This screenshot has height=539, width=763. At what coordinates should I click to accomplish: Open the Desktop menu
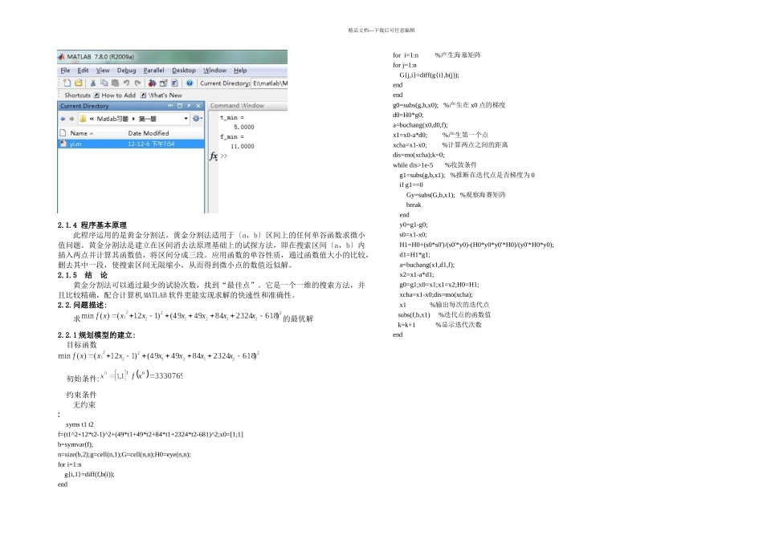click(x=184, y=71)
